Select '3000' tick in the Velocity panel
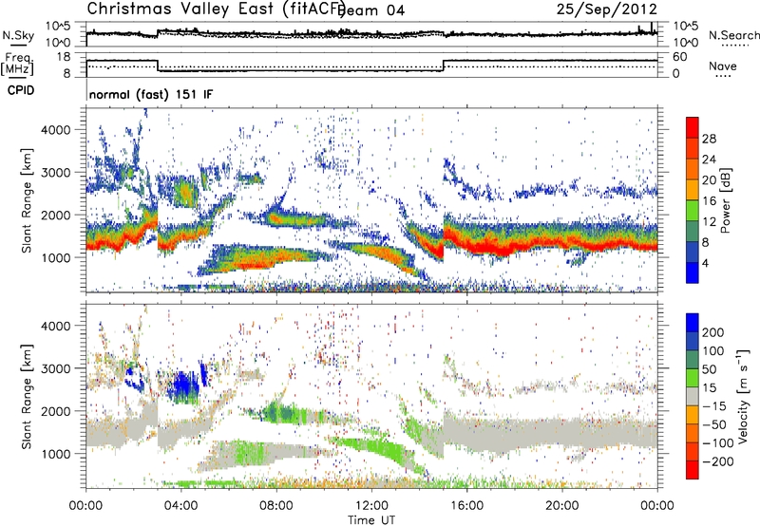760x526 pixels. click(55, 368)
